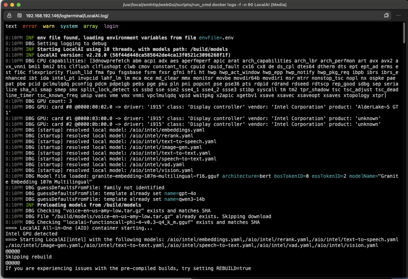This screenshot has width=408, height=279.
Task: Click the '/aio/intel/image-gen.yaml' resolved model line
Action: point(104,147)
